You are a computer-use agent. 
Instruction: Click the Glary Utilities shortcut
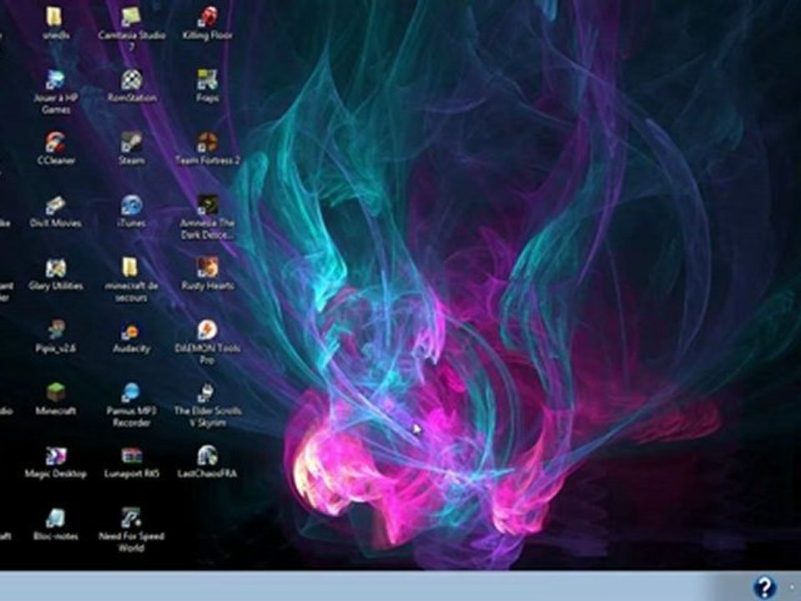(55, 268)
